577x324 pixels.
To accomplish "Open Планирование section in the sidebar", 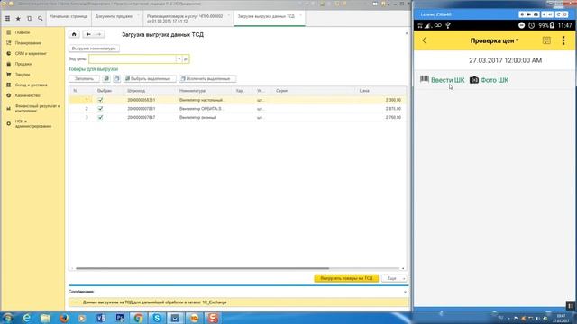I will click(28, 43).
